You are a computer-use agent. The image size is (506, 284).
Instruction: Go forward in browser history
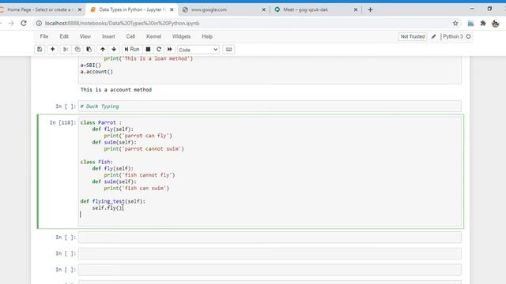pyautogui.click(x=11, y=23)
